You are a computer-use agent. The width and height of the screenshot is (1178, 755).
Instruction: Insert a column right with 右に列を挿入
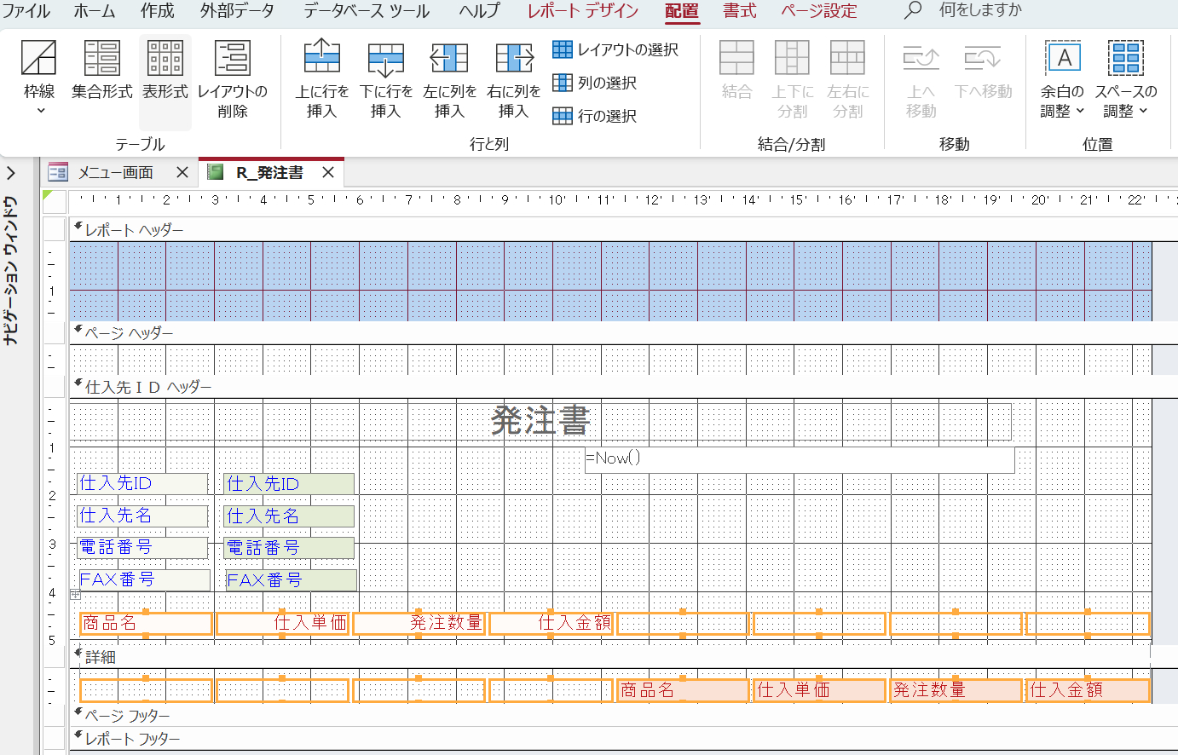[513, 79]
